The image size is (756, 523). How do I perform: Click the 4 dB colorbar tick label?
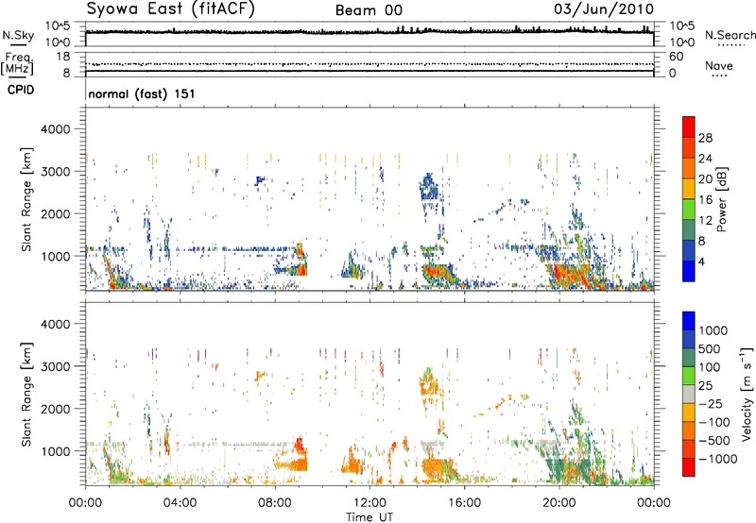[x=701, y=261]
